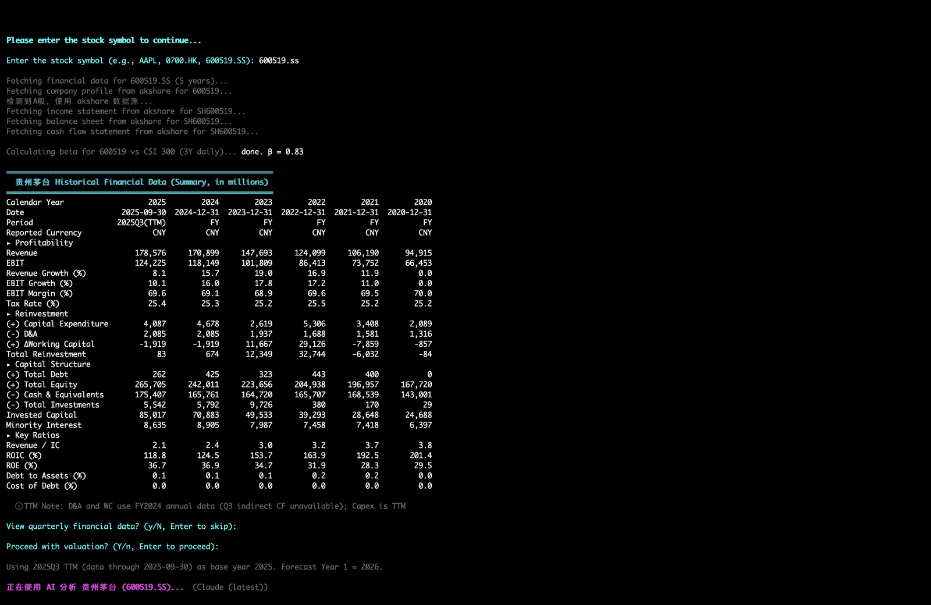
Task: Select the "Please enter the stock symbol" prompt
Action: point(104,40)
